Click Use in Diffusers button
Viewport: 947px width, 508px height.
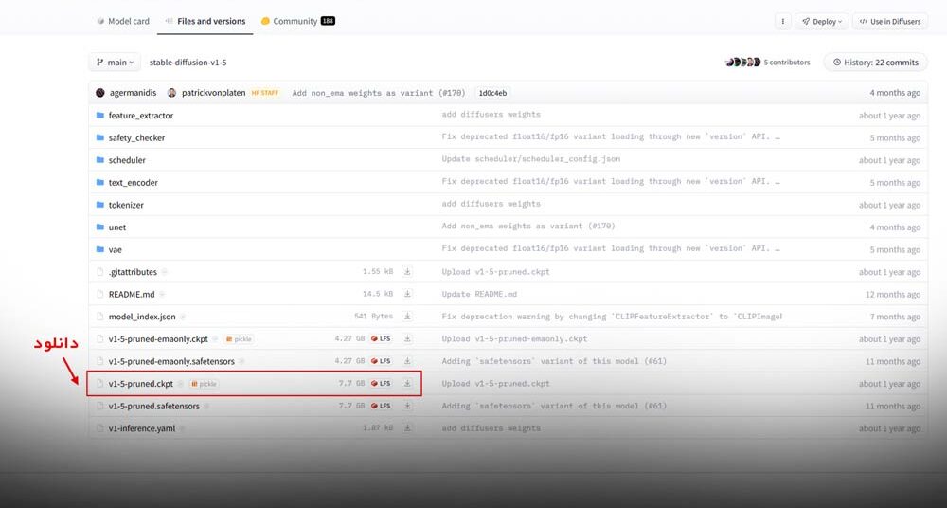click(x=890, y=21)
